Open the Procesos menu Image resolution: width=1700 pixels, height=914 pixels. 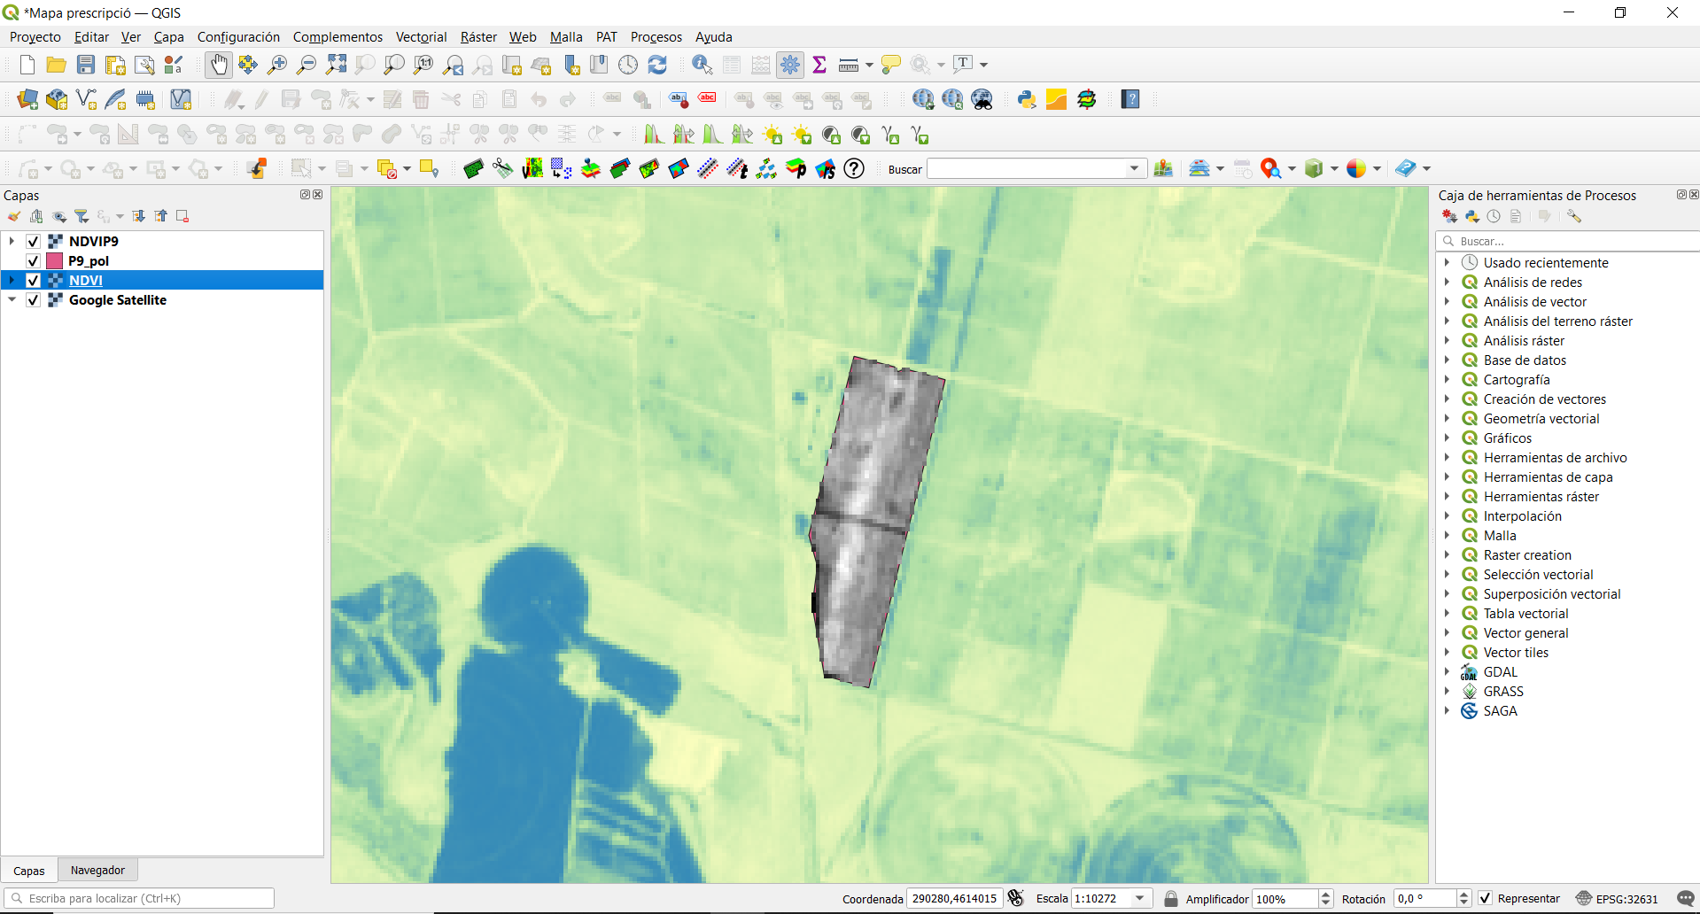click(x=656, y=37)
